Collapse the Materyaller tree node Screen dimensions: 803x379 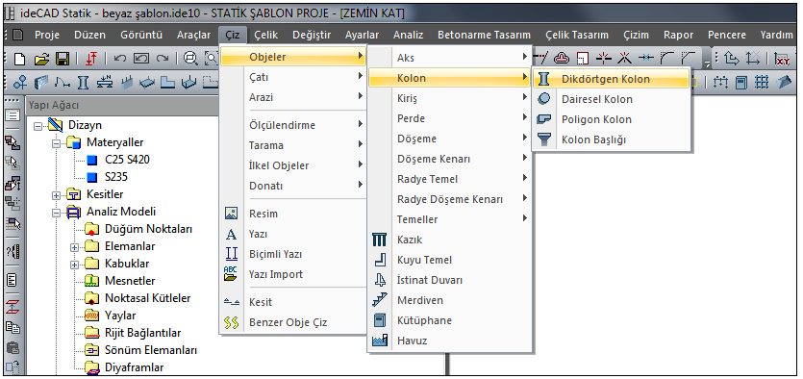57,143
